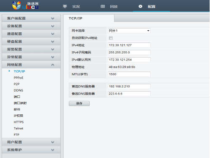The width and height of the screenshot is (210, 158).
Task: Open the 回放 playback tab
Action: [x=114, y=6]
